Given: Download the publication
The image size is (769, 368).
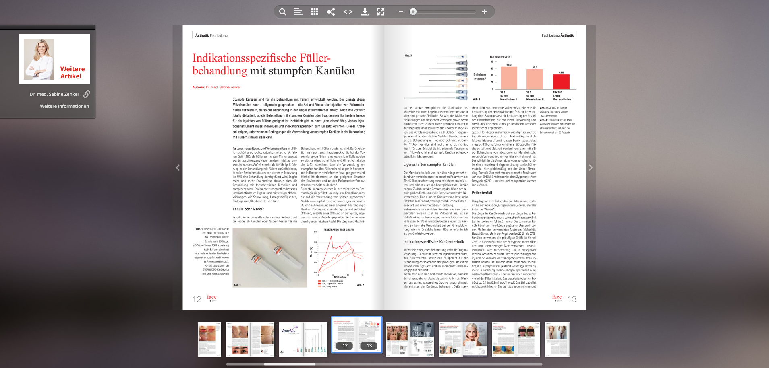Looking at the screenshot, I should [365, 12].
